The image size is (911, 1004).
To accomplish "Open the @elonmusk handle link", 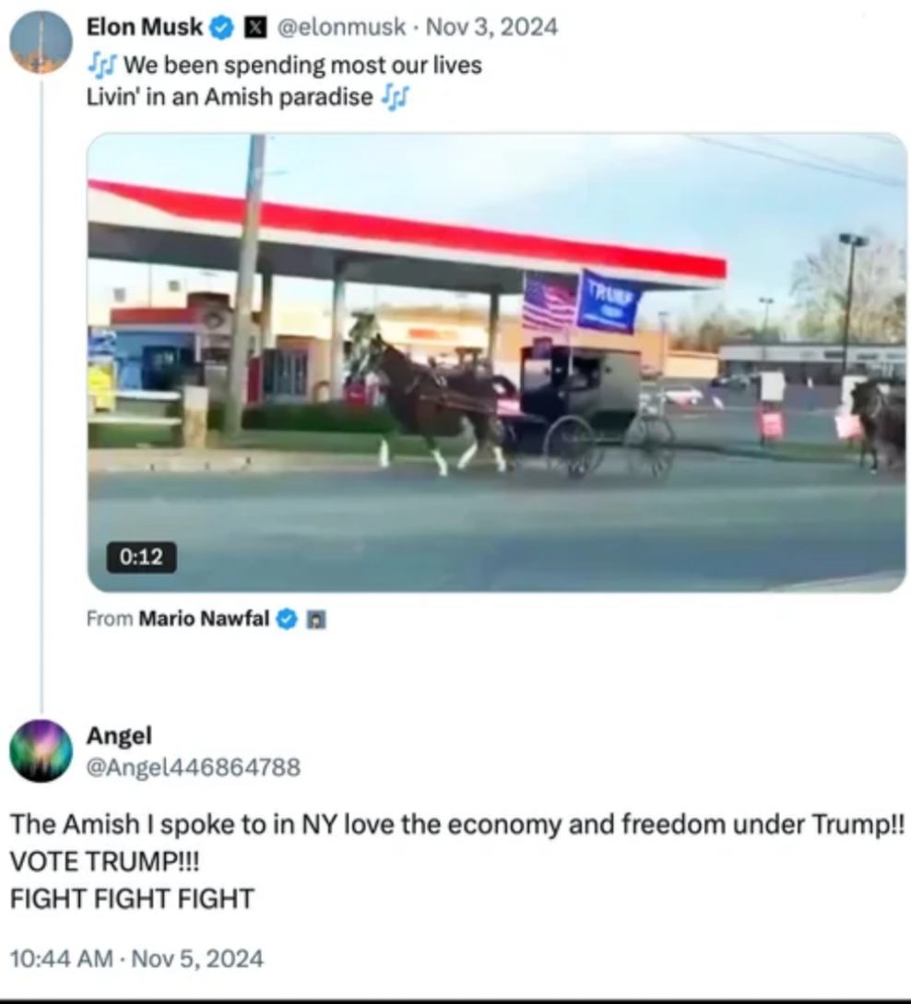I will click(x=340, y=27).
